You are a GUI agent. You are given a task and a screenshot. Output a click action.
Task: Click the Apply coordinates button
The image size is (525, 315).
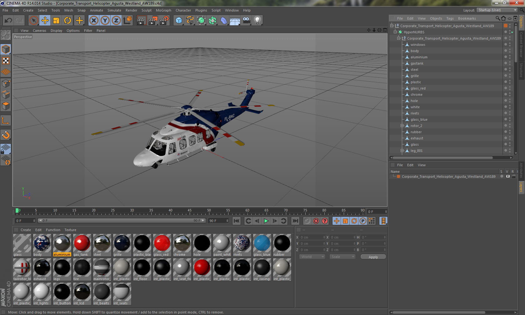373,257
